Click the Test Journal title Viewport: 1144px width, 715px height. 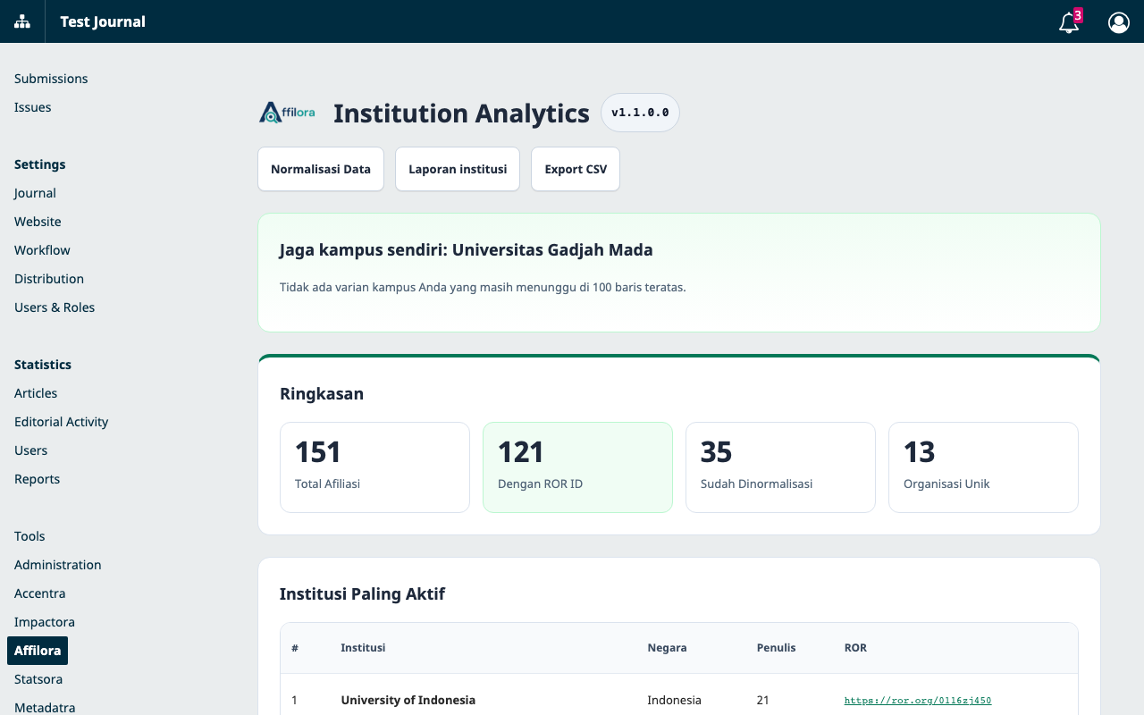pos(103,21)
